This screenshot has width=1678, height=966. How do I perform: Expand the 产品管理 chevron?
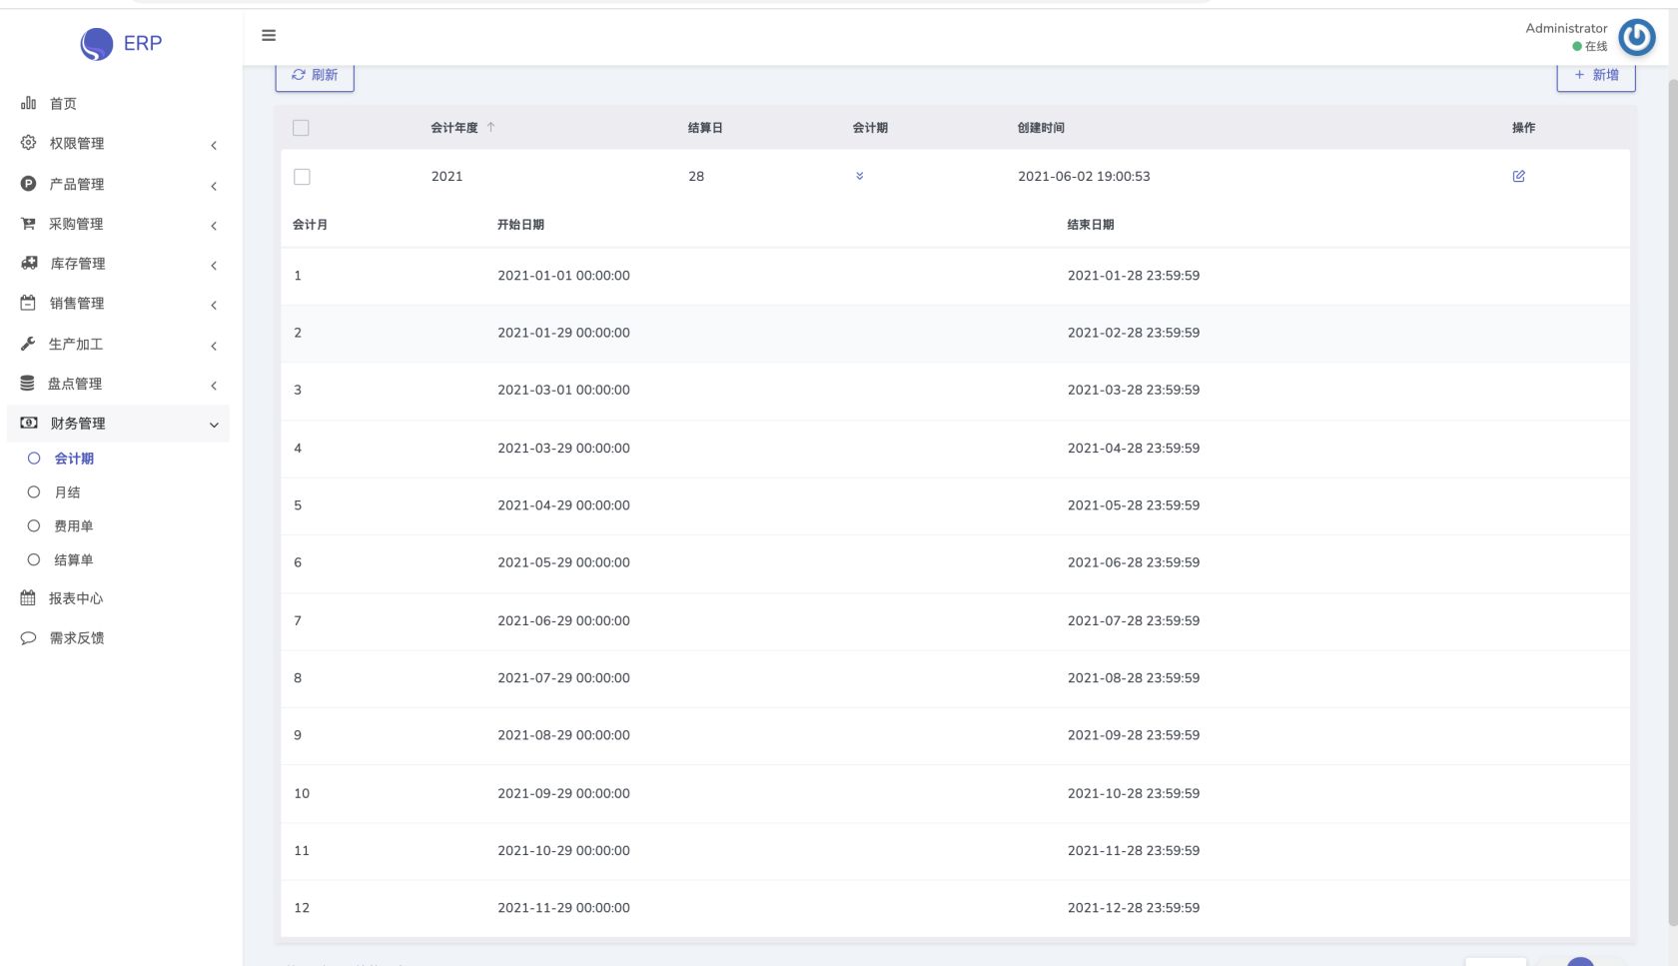pyautogui.click(x=214, y=186)
